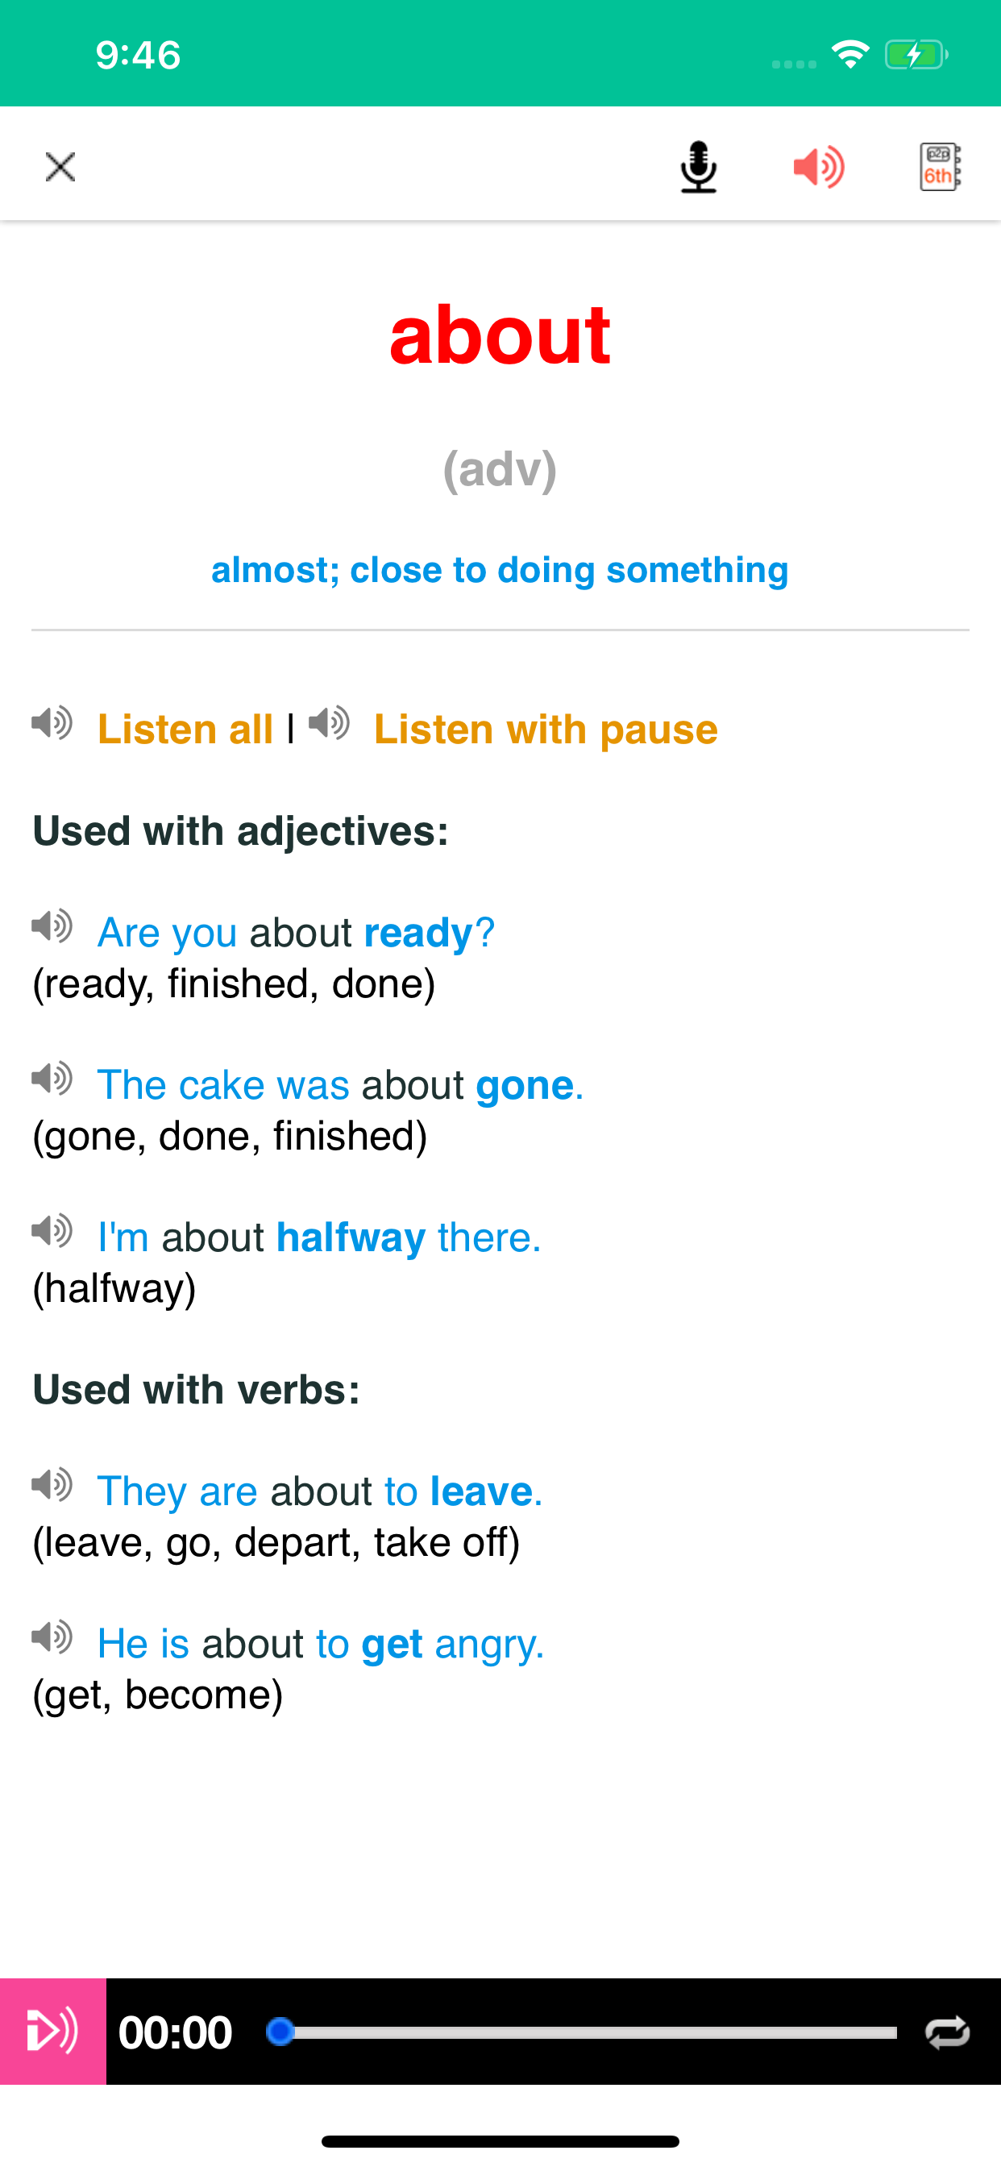Tap 'Listen all' link
Image resolution: width=1001 pixels, height=2167 pixels.
(x=185, y=730)
